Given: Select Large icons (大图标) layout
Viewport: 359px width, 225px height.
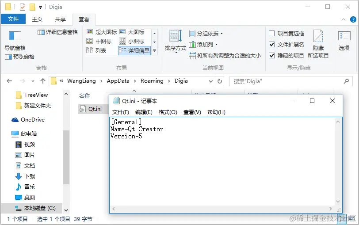Looking at the screenshot, I should [x=132, y=32].
